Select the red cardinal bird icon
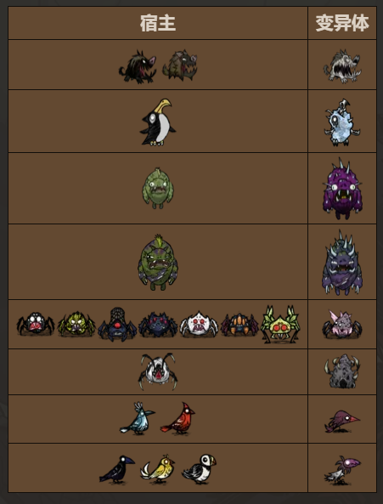This screenshot has width=383, height=504. pos(177,419)
